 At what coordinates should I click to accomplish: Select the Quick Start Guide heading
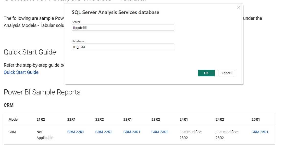click(30, 52)
